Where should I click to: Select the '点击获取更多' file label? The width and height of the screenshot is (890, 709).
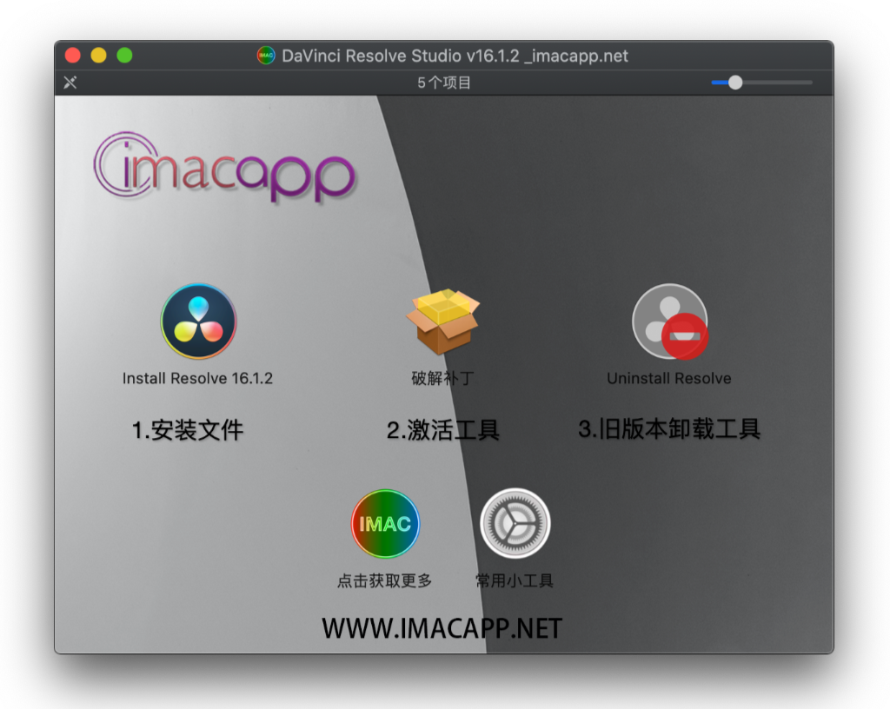(385, 580)
